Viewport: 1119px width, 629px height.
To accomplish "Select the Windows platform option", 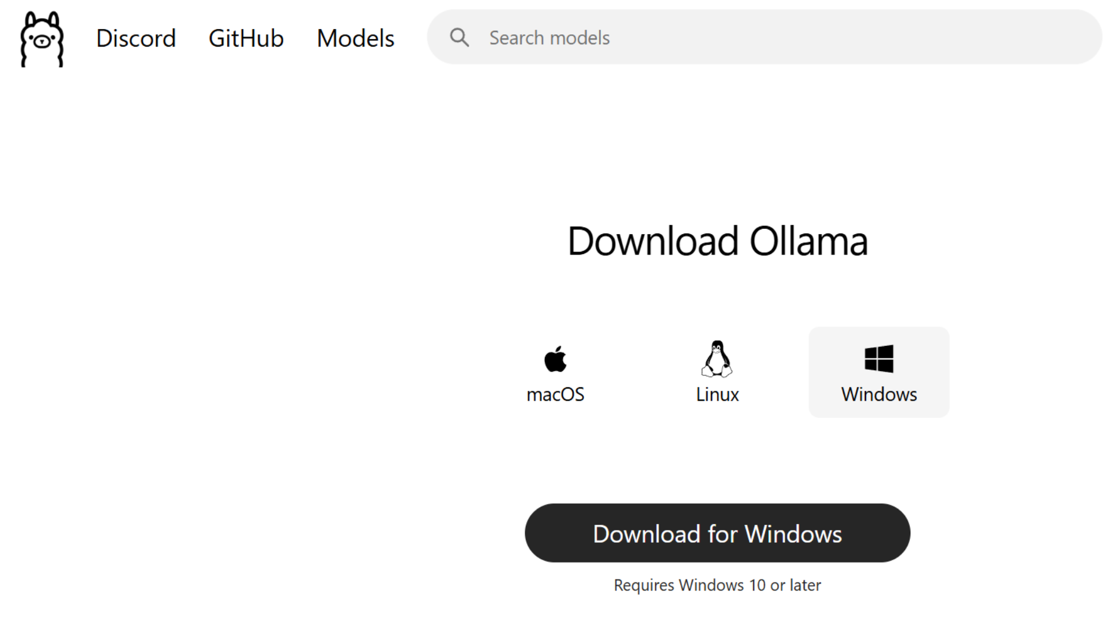I will click(879, 372).
